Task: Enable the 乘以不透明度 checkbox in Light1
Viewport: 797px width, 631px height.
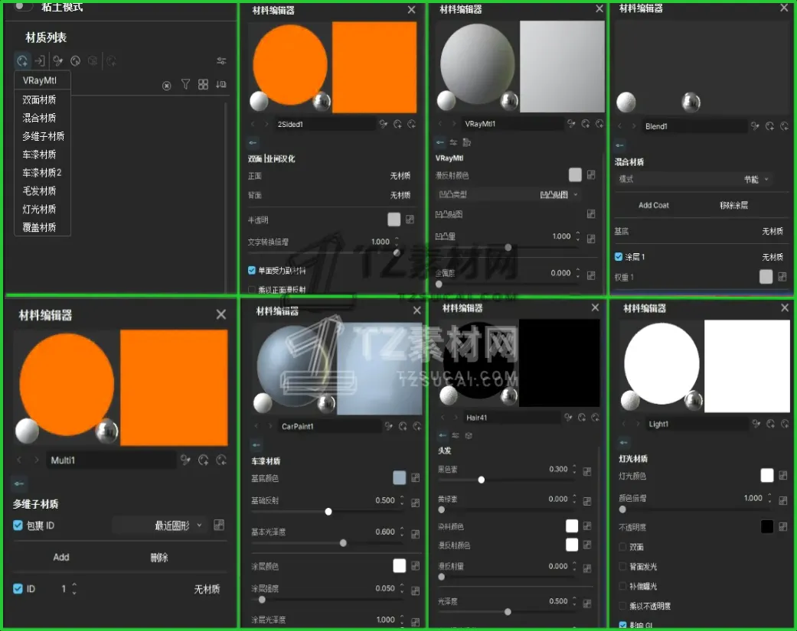Action: (x=622, y=606)
